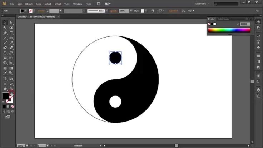Open the Select menu

pyautogui.click(x=48, y=4)
